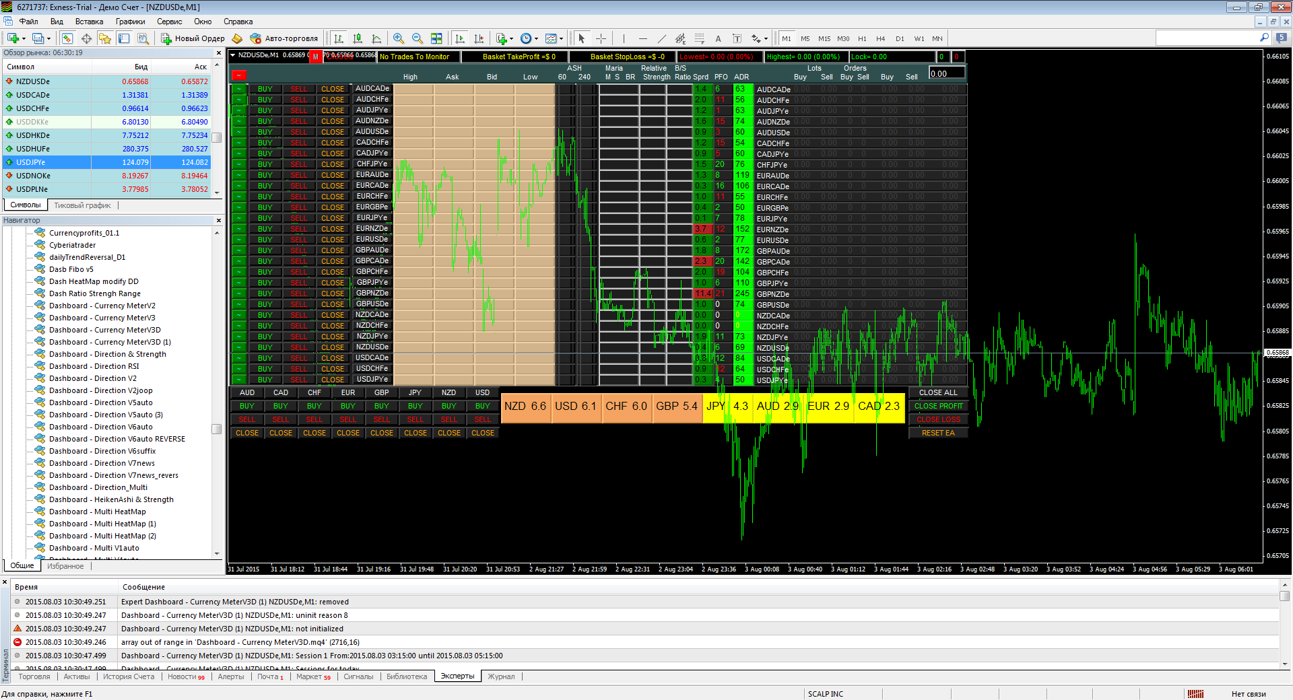The width and height of the screenshot is (1293, 700).
Task: Switch to the Журнал terminal tab
Action: (501, 676)
